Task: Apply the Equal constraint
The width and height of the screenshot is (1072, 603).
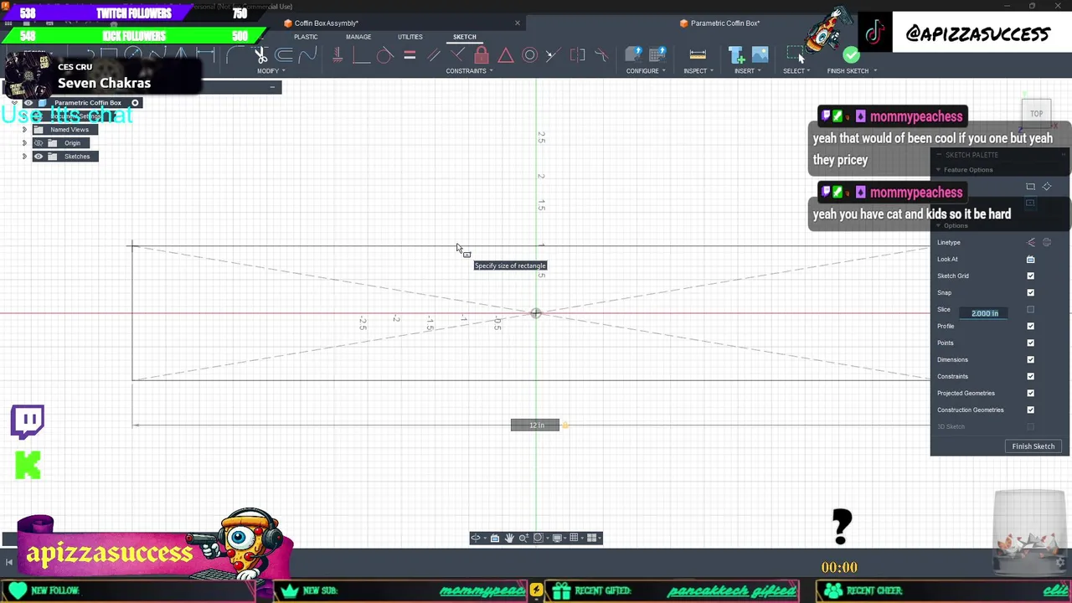Action: click(x=410, y=56)
